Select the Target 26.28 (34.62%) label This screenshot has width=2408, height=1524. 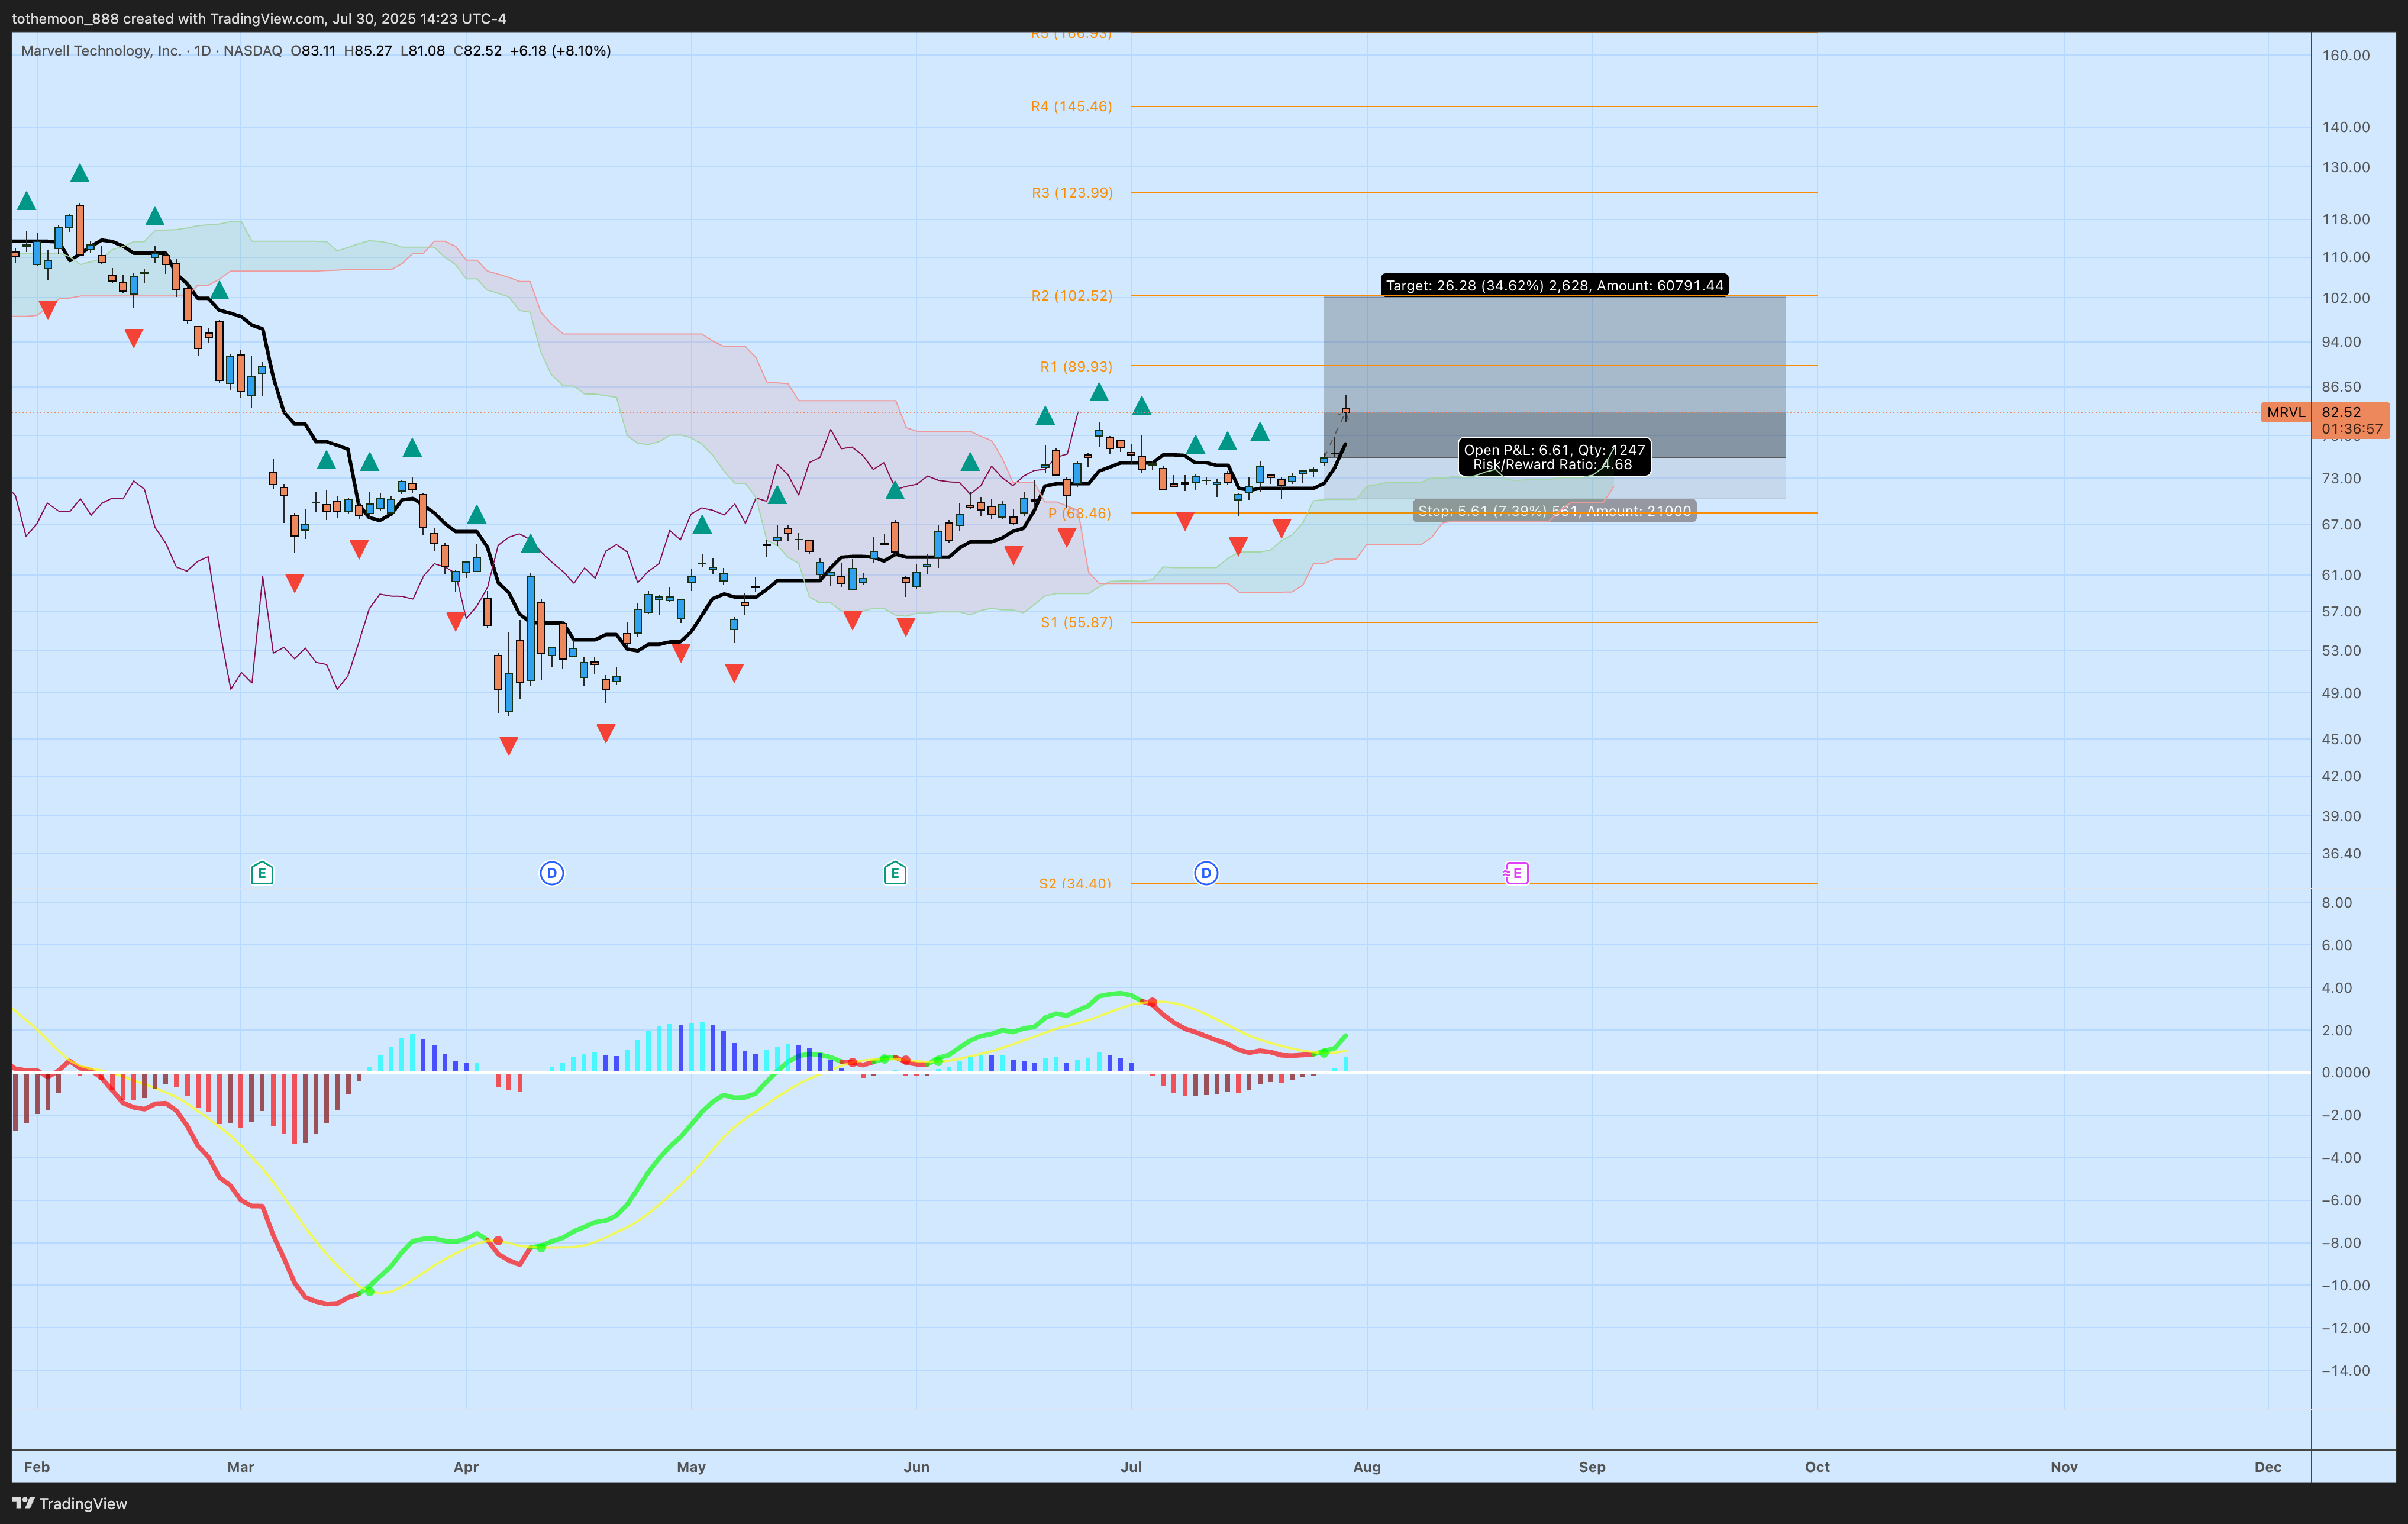(1554, 286)
